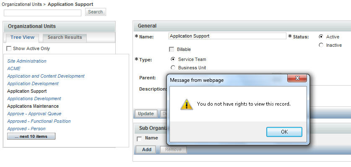Choose Service Team type option
Screen dimensions: 351x167
(173, 59)
